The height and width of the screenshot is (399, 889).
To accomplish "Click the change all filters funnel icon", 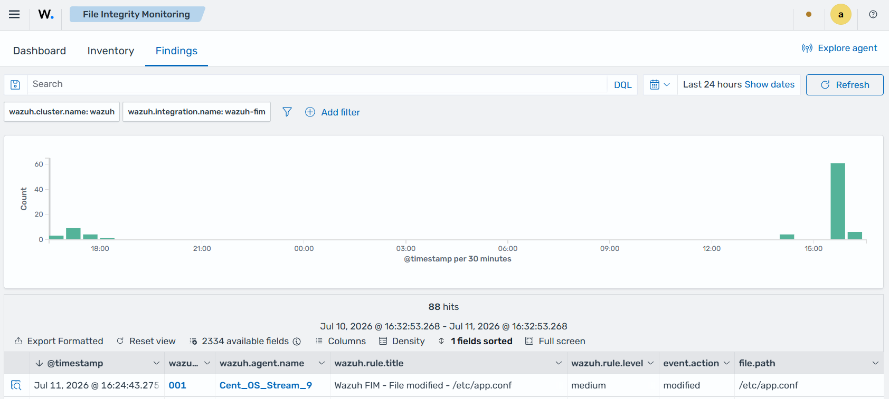I will [x=287, y=112].
